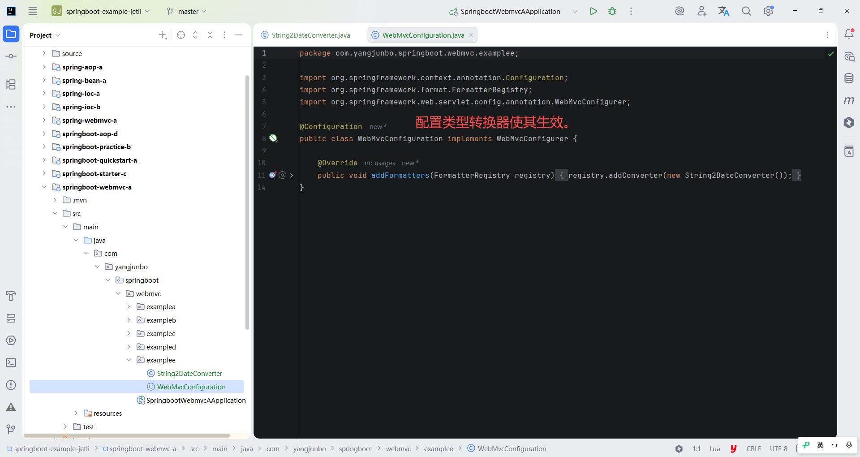This screenshot has height=457, width=860.
Task: Click the IME microphone icon
Action: pyautogui.click(x=849, y=445)
